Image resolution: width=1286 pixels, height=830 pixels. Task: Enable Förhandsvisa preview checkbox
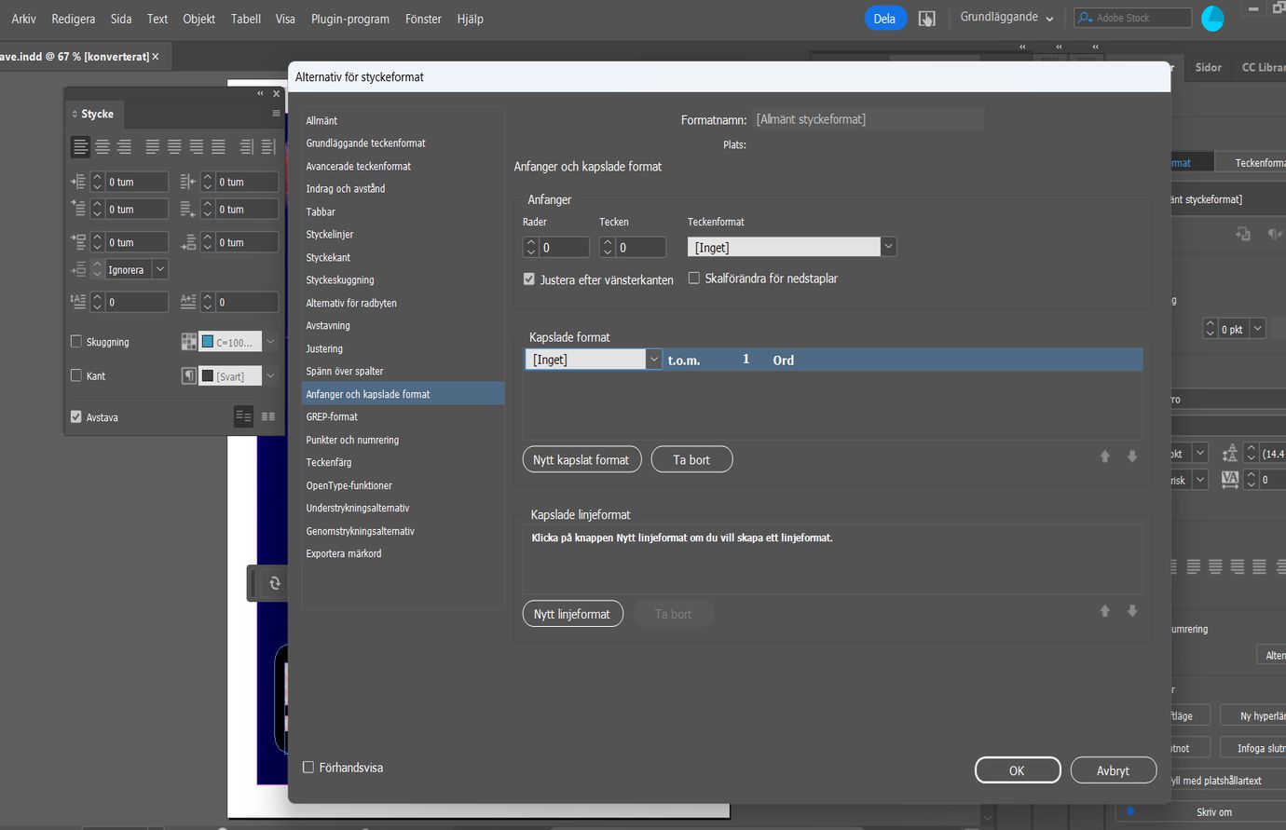pyautogui.click(x=308, y=768)
